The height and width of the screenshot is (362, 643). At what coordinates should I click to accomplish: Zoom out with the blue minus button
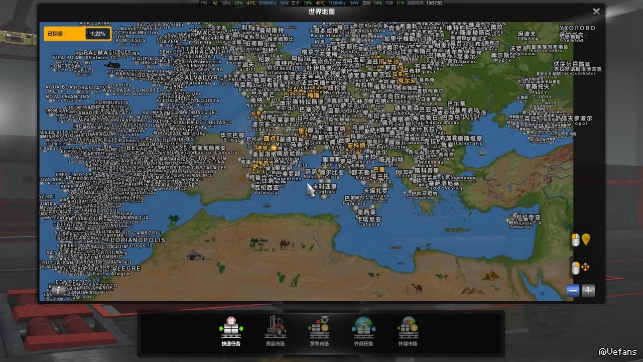click(x=573, y=291)
